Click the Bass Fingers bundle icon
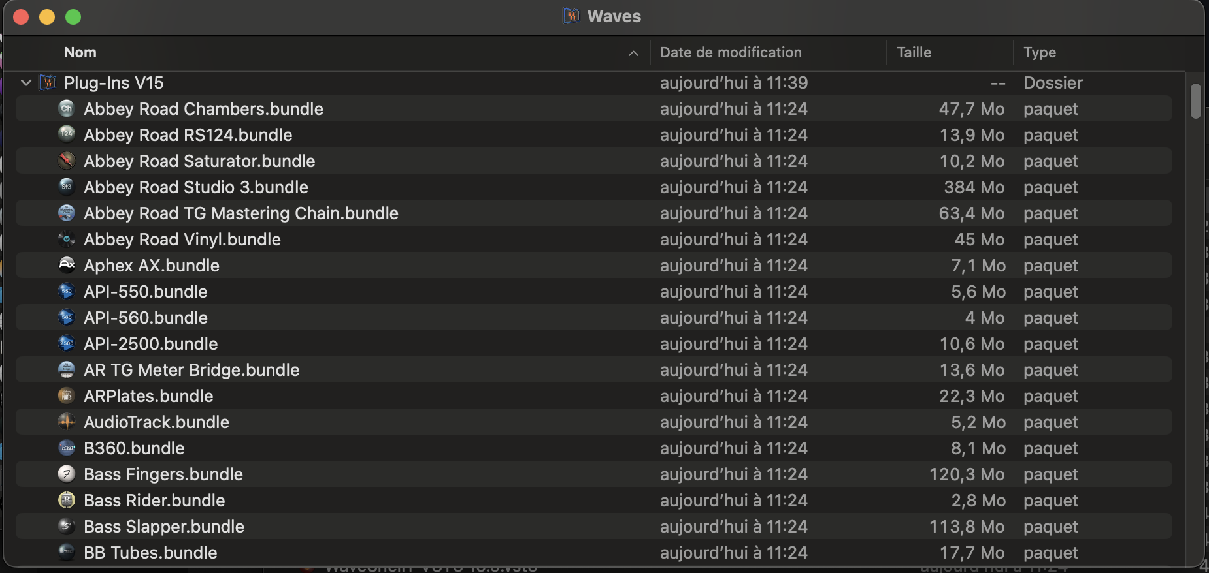 (x=67, y=474)
